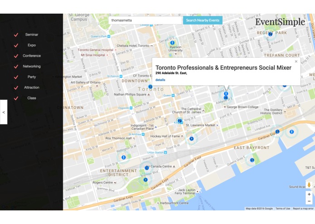Select the S marker near Downtown label
The height and width of the screenshot is (224, 315).
[x=150, y=87]
